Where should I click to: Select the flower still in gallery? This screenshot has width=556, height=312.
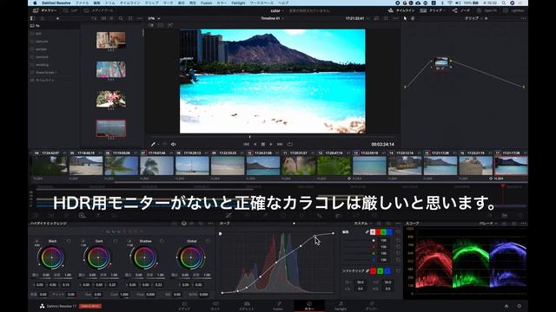111,99
